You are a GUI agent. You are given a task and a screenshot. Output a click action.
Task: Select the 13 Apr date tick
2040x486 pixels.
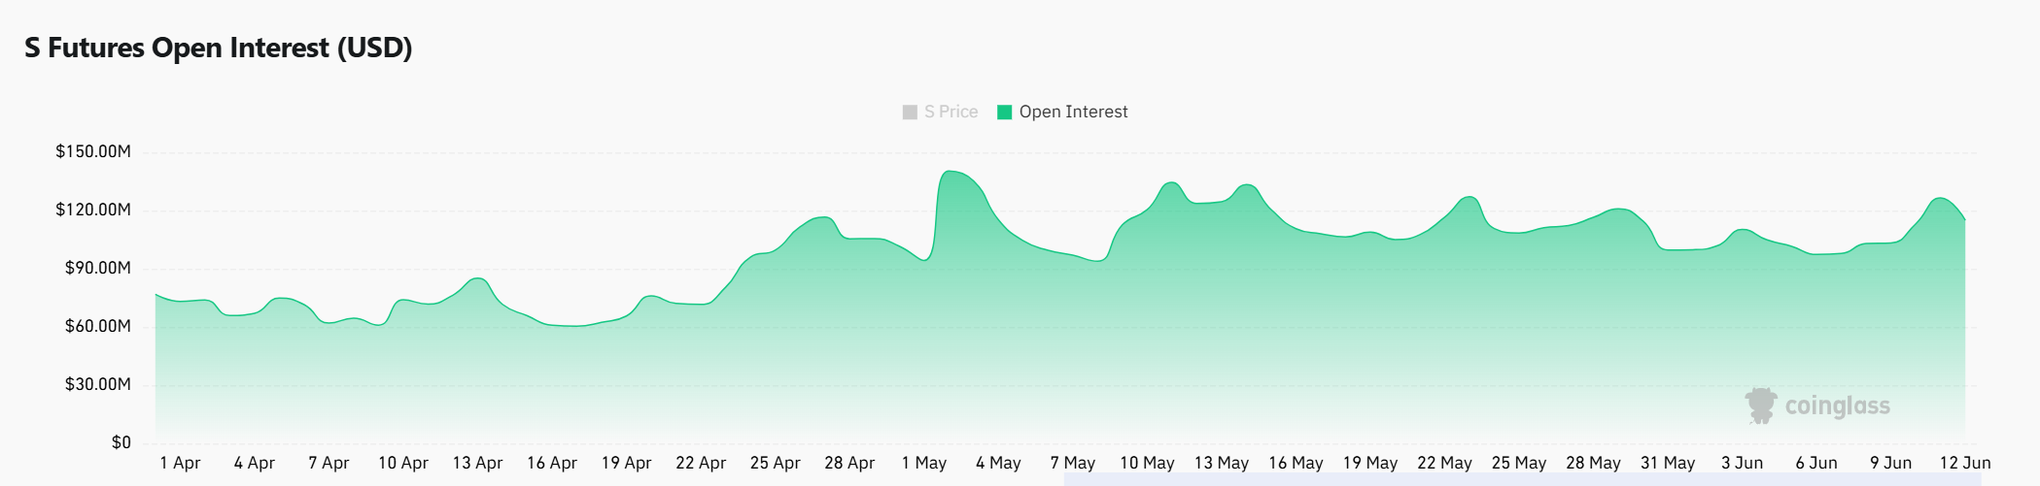coord(477,463)
